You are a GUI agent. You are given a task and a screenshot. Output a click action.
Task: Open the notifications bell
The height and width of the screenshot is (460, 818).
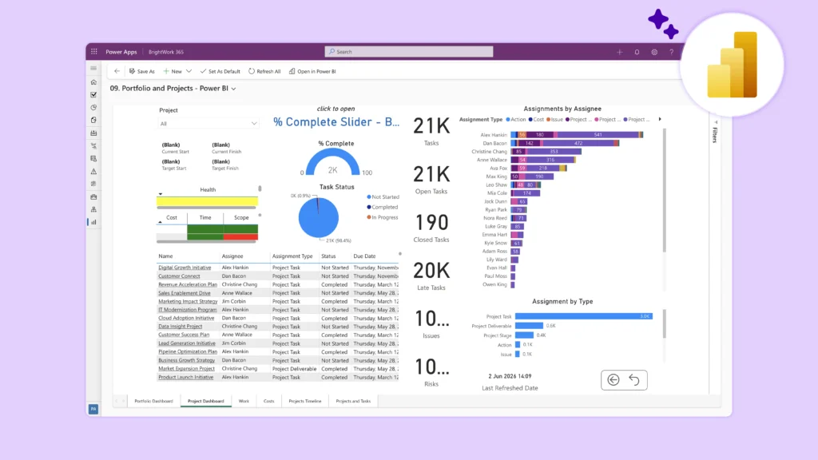point(637,52)
